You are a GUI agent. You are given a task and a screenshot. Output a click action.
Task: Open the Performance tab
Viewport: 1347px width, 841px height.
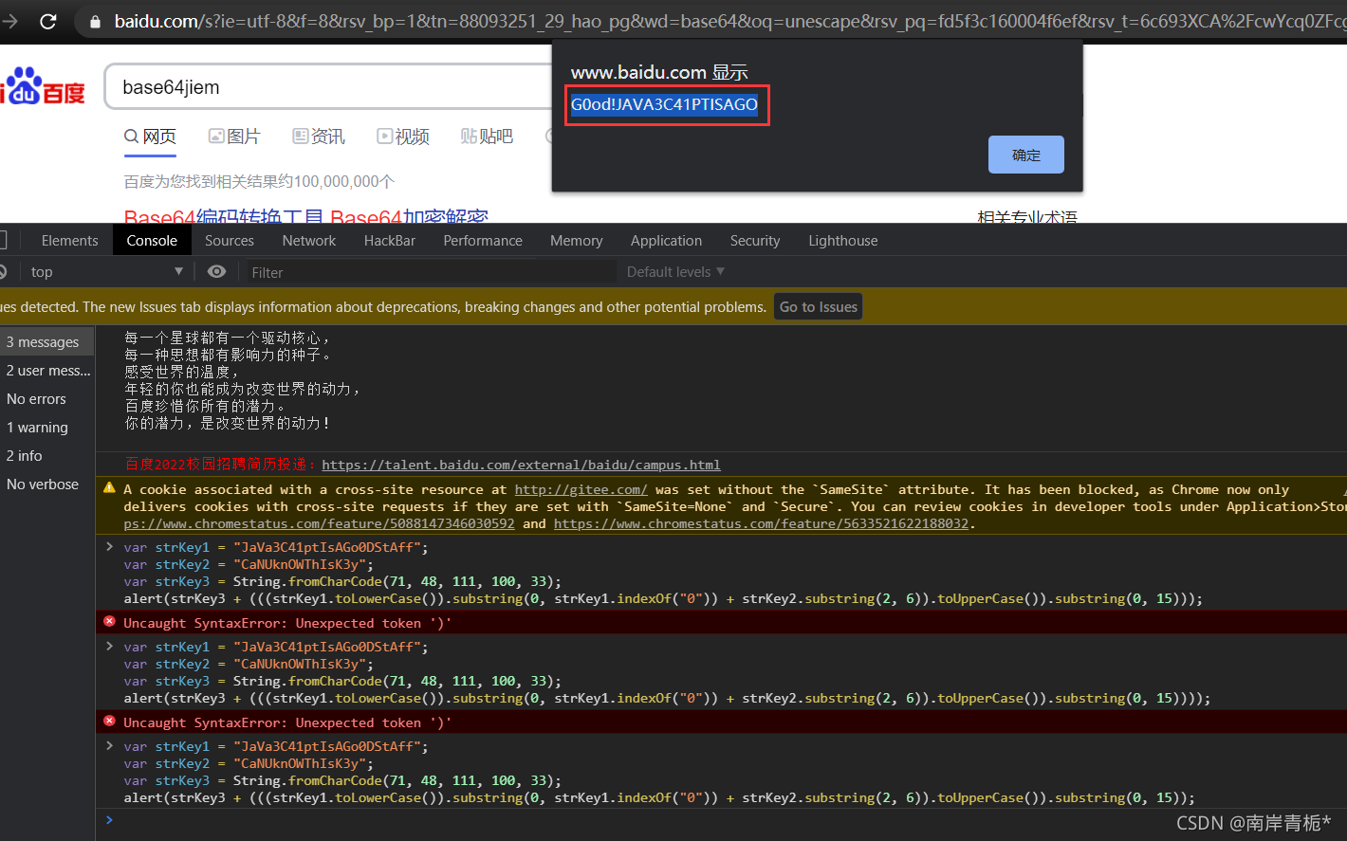tap(483, 241)
